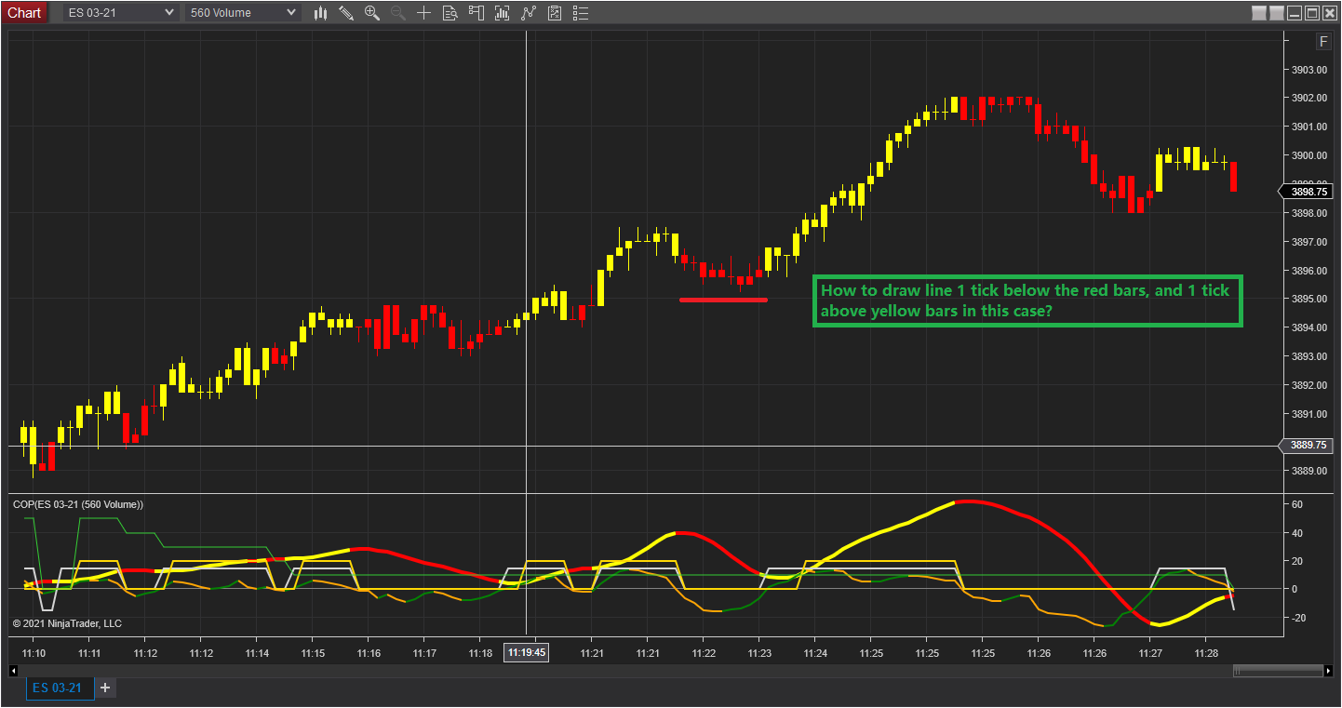Click the 3895.00 price axis label

1308,299
